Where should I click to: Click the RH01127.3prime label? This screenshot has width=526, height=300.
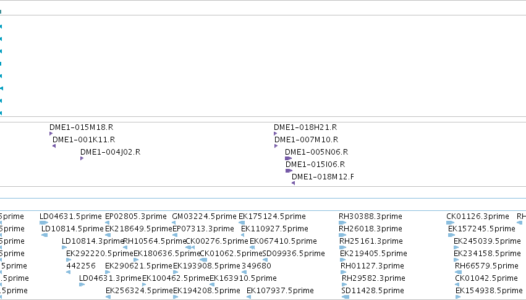point(372,267)
